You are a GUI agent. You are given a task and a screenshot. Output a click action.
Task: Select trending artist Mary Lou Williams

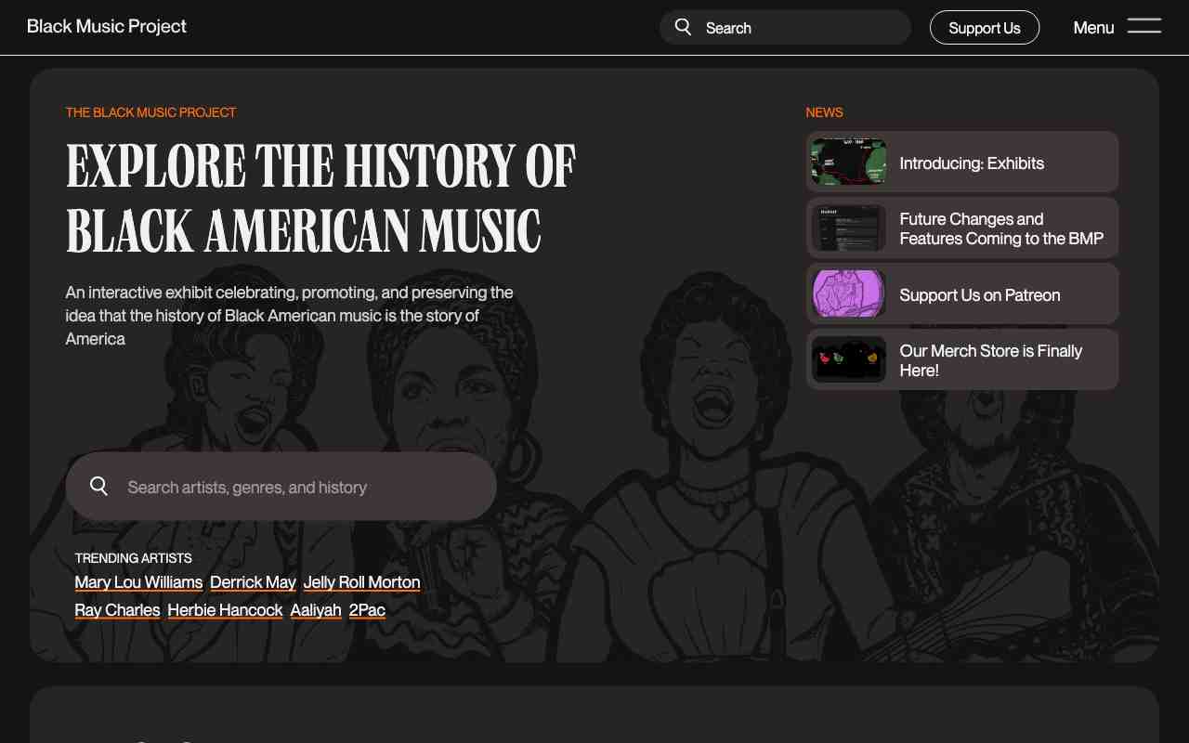click(x=138, y=582)
